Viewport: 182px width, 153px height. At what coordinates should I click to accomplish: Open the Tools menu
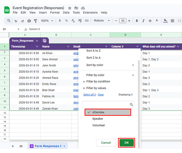76,13
